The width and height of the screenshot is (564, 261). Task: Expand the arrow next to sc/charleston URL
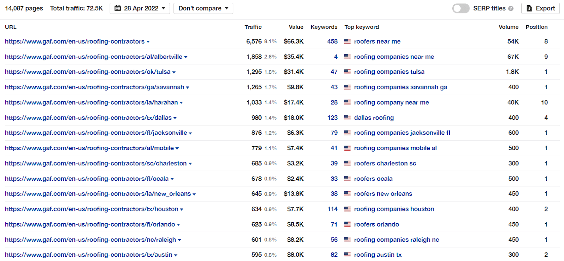click(x=190, y=164)
